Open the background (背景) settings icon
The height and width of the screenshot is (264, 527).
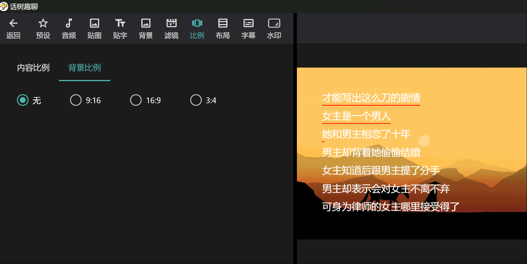click(x=146, y=24)
